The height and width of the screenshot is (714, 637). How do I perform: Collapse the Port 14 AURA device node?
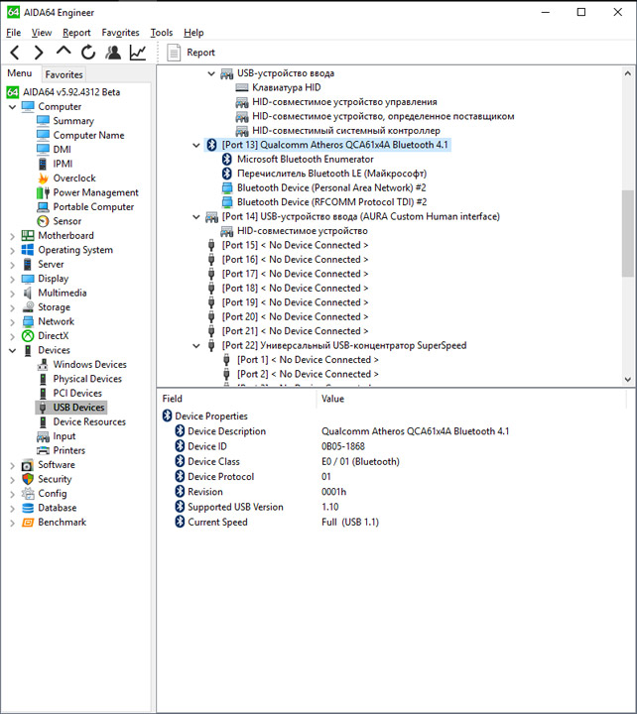[196, 217]
